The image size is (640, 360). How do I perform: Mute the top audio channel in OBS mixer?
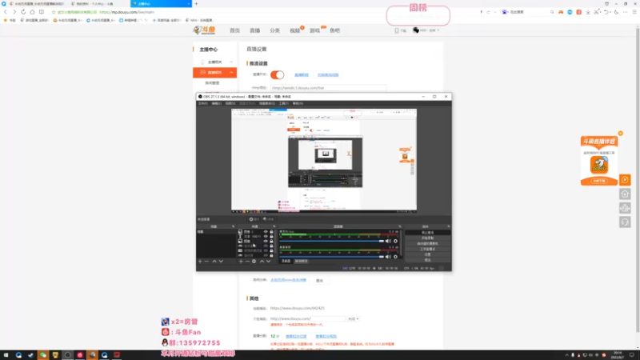tap(388, 242)
